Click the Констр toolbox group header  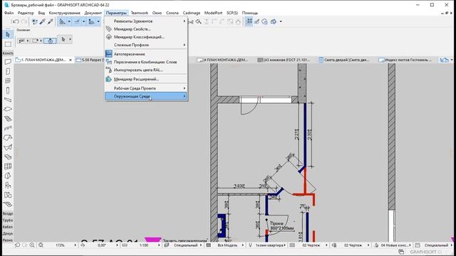[8, 53]
